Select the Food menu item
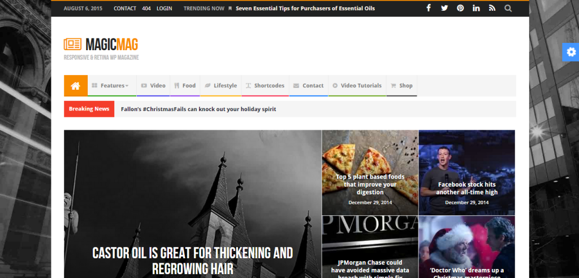 185,86
